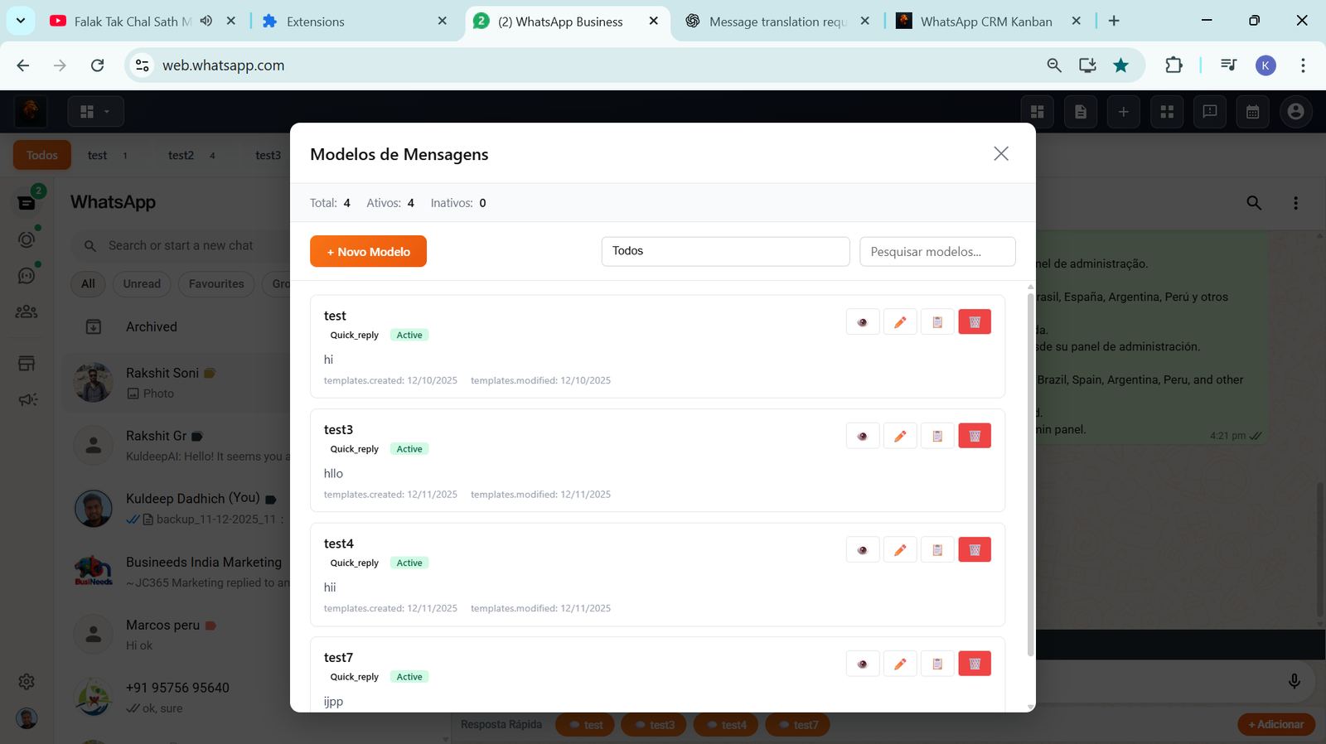Select the Unread chat filter chip

(x=142, y=283)
